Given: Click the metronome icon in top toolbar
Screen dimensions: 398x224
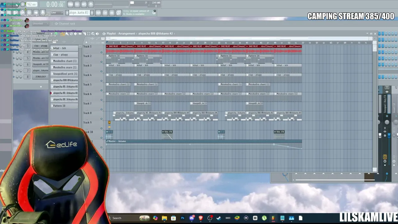Looking at the screenshot, I should coord(91,4).
